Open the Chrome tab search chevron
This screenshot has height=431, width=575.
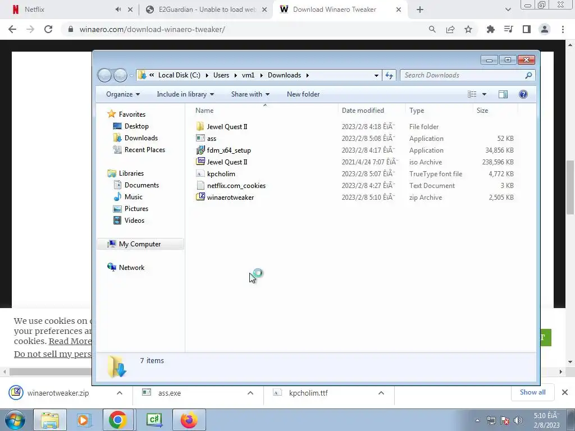(x=508, y=10)
